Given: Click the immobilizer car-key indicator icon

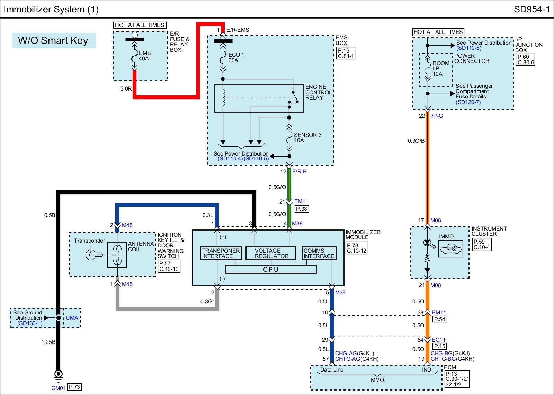Looking at the screenshot, I should pyautogui.click(x=450, y=249).
